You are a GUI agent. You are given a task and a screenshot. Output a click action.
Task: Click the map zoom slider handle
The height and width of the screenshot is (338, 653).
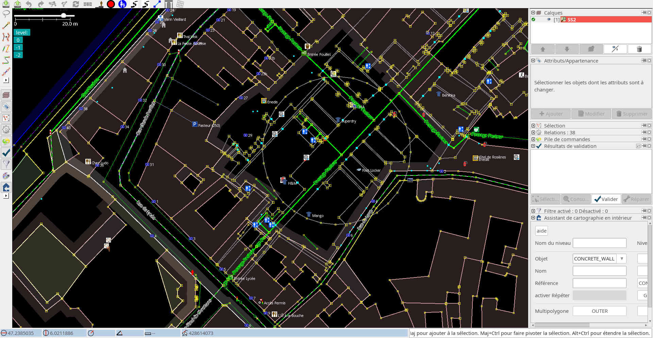click(x=64, y=16)
